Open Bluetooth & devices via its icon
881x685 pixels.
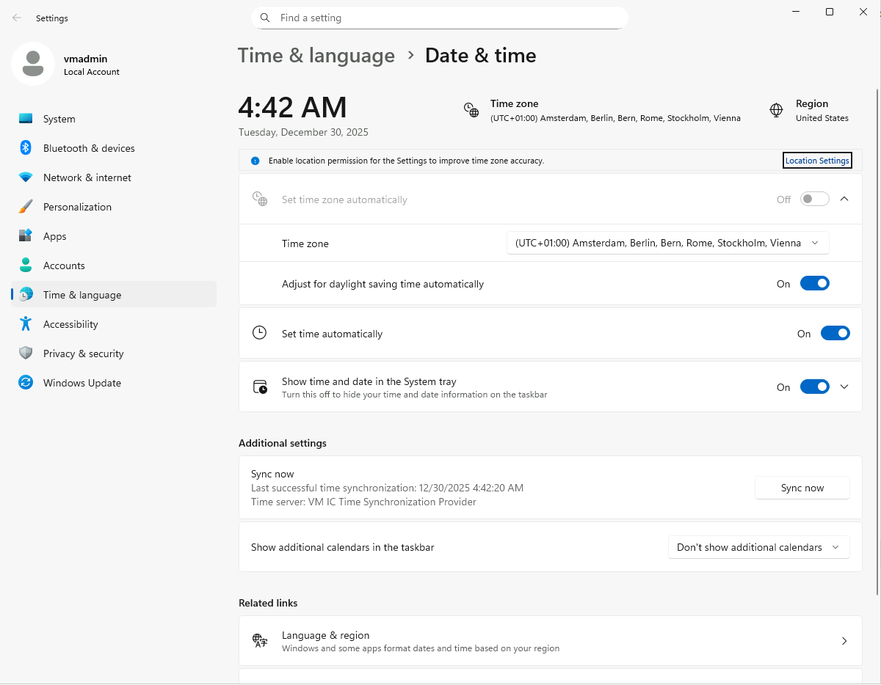point(26,148)
